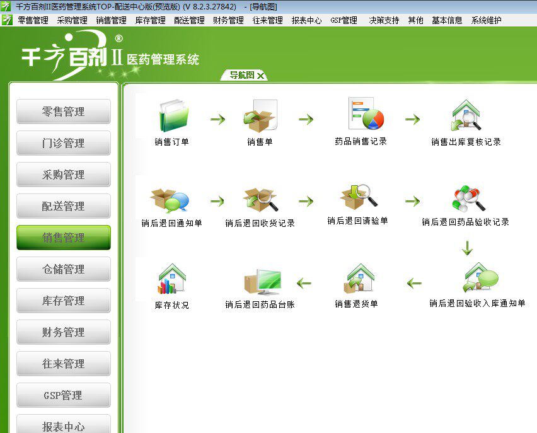Viewport: 537px width, 433px height.
Task: Open the GSP管理 menu bar item
Action: coord(344,20)
